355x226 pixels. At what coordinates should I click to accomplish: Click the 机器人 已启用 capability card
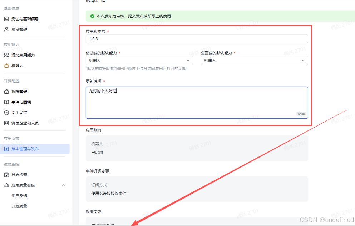(197, 148)
